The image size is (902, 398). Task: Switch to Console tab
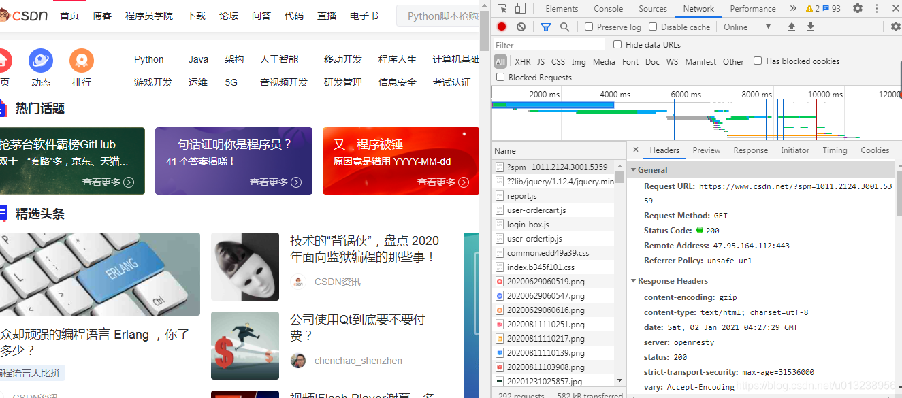(608, 8)
